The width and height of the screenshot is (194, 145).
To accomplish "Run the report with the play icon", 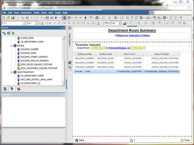I will coord(56,18).
